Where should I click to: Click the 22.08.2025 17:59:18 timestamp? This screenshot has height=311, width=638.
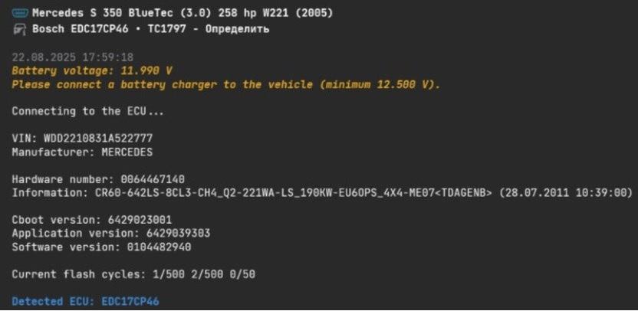click(72, 57)
